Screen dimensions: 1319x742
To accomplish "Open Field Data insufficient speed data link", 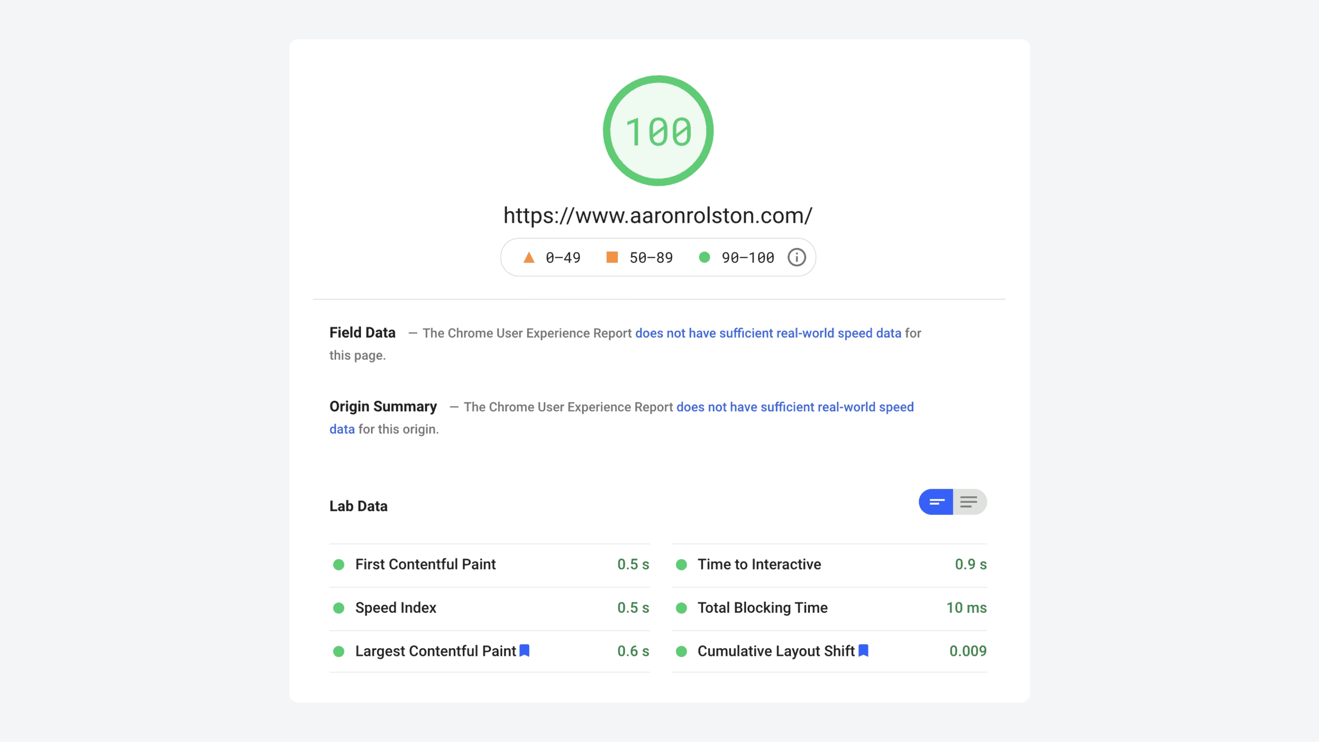I will (x=768, y=333).
